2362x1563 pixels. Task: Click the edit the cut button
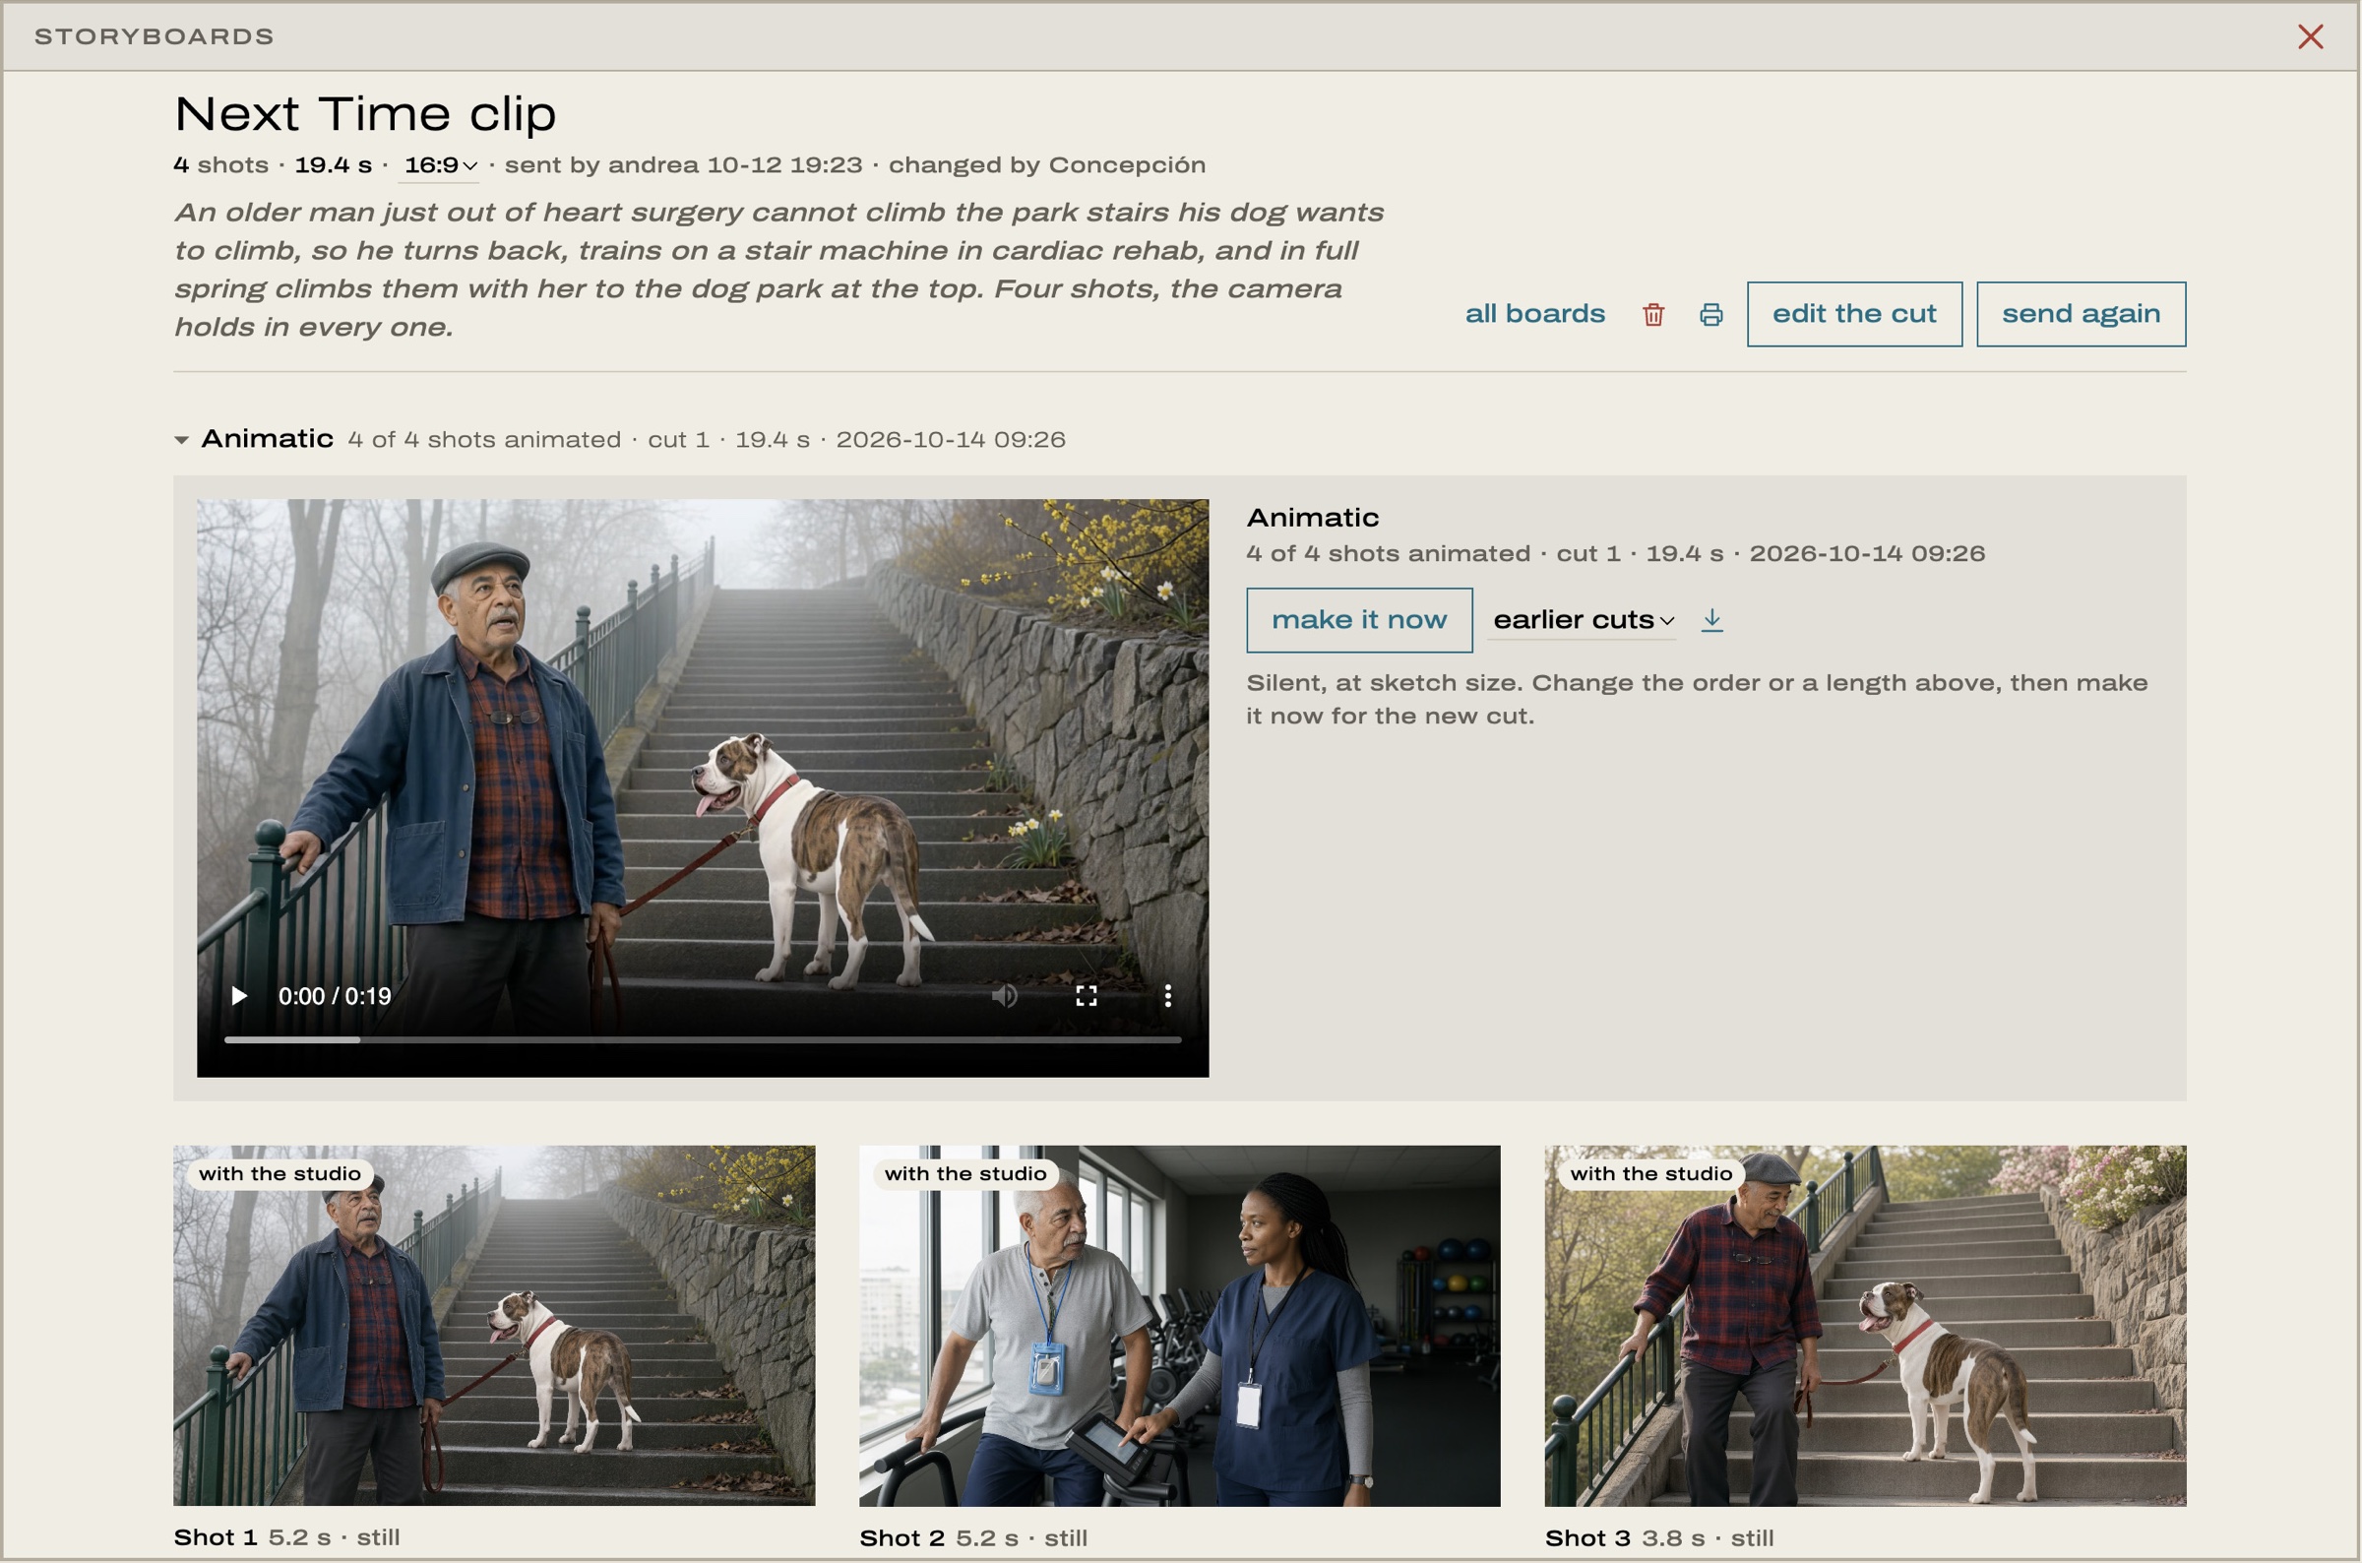1855,314
